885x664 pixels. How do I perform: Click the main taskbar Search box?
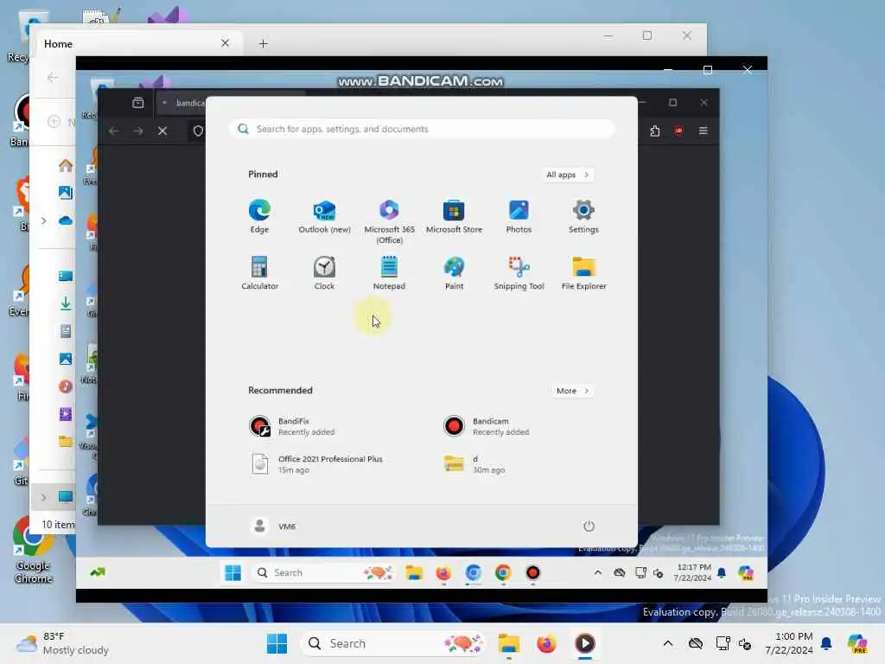point(394,643)
